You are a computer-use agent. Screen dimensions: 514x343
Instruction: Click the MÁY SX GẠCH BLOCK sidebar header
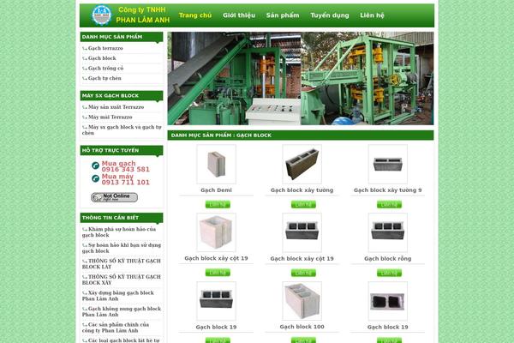tap(122, 95)
